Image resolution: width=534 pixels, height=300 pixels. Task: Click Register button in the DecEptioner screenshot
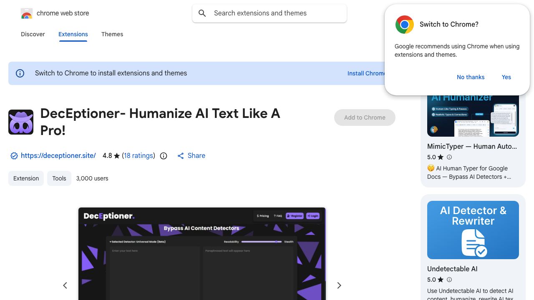[295, 216]
